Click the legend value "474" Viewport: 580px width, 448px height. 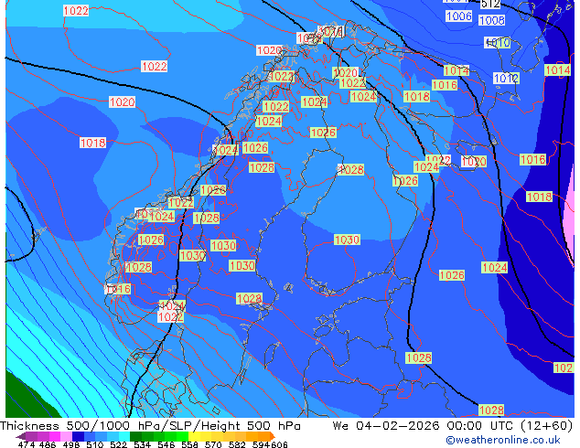27,444
